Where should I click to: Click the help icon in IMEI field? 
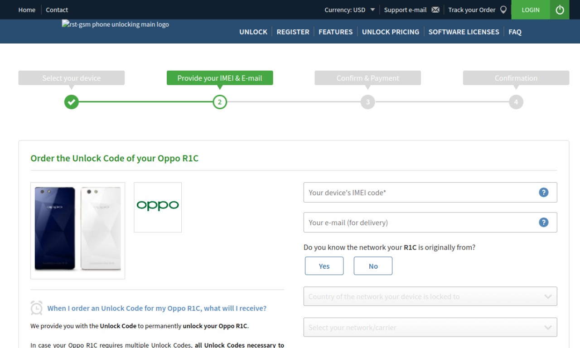click(x=543, y=193)
